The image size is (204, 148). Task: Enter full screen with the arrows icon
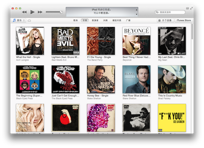(191, 9)
